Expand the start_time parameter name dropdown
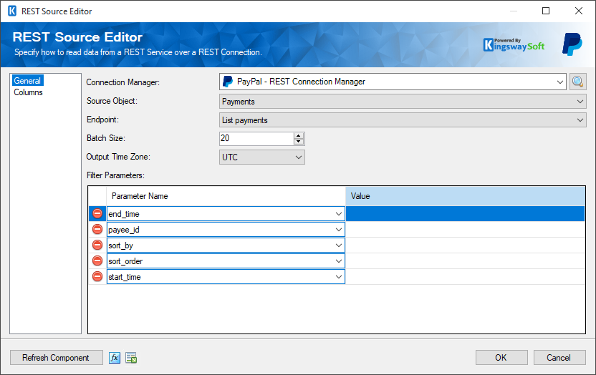 click(x=338, y=277)
